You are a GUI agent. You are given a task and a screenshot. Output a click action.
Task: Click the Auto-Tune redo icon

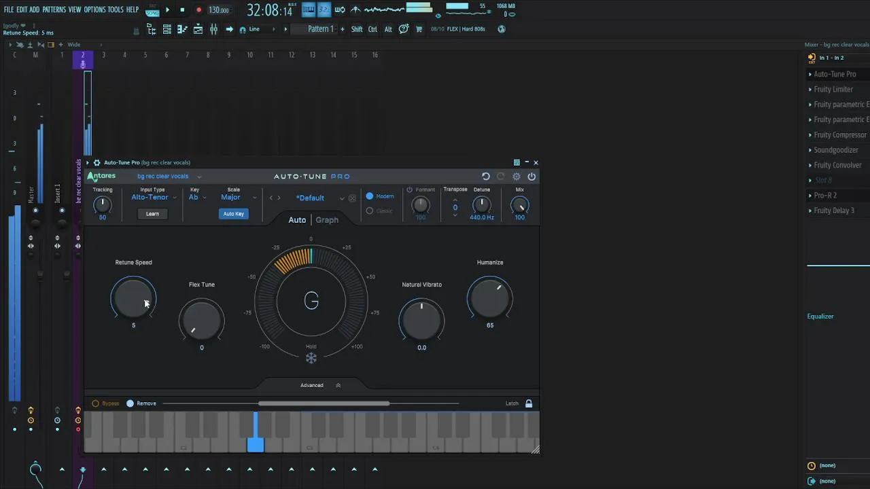click(501, 177)
